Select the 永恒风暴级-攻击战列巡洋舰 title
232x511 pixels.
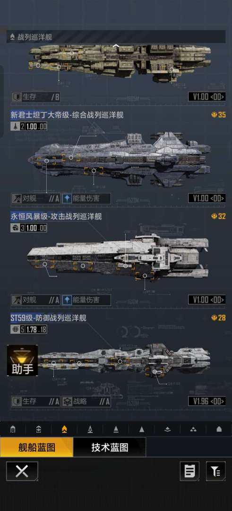click(56, 216)
